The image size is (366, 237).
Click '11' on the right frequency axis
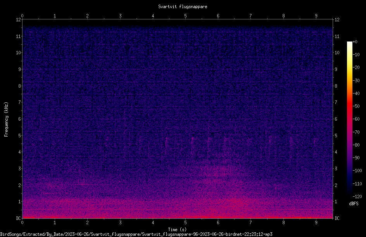[x=337, y=36]
